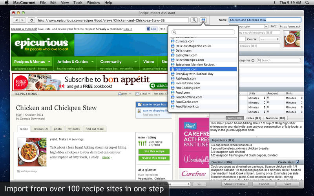Click the search field in the sites popup

203,32
